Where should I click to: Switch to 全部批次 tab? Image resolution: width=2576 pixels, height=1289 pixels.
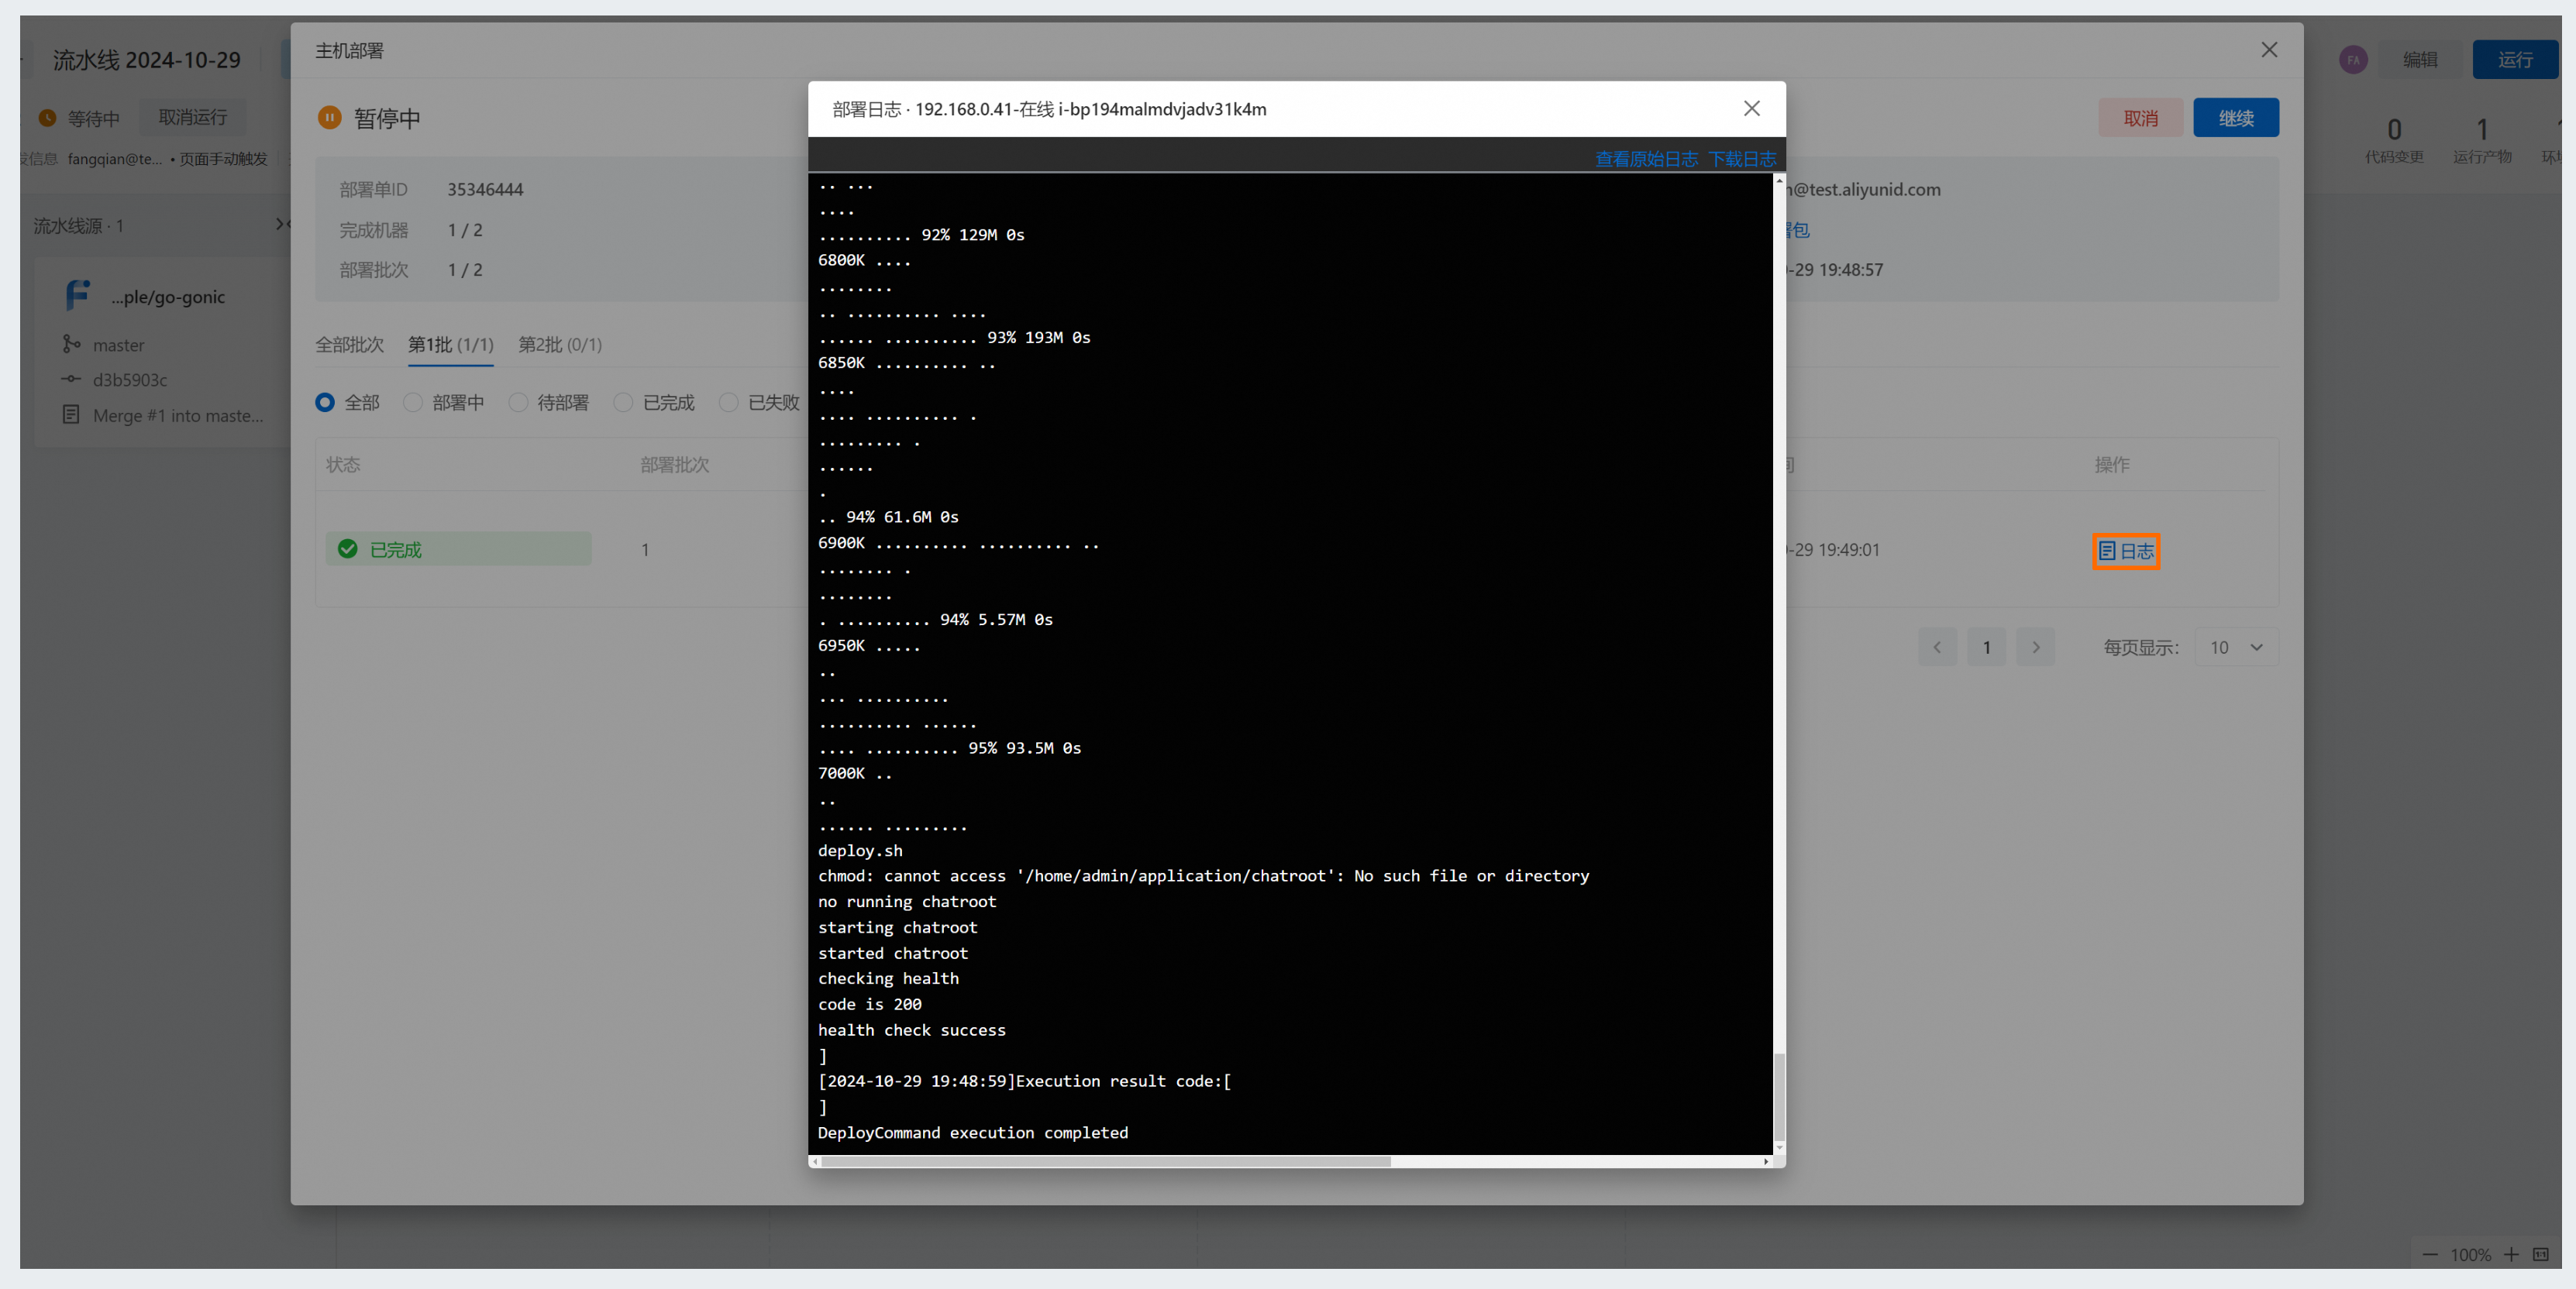pyautogui.click(x=350, y=345)
